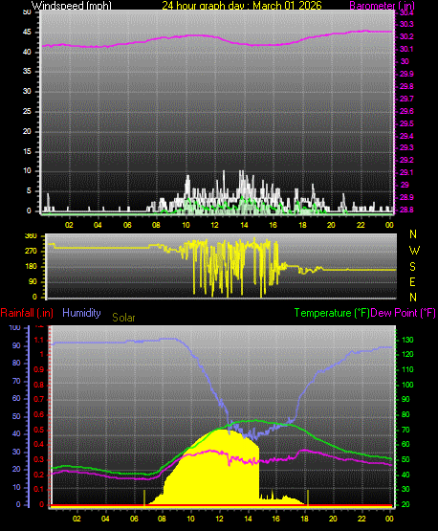
Task: Click the "180" wind direction axis value
Action: pyautogui.click(x=31, y=267)
